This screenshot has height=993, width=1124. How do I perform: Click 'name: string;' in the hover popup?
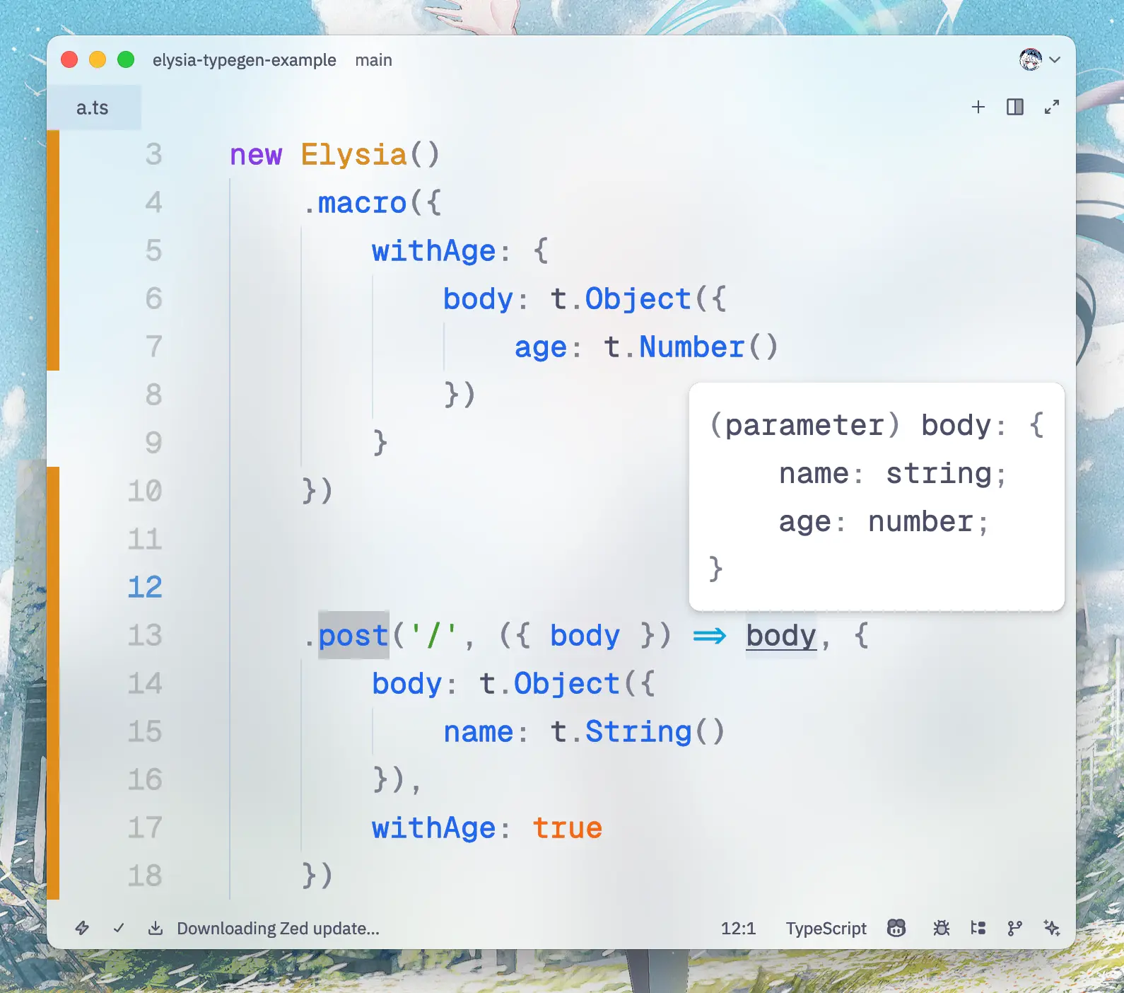click(x=893, y=473)
